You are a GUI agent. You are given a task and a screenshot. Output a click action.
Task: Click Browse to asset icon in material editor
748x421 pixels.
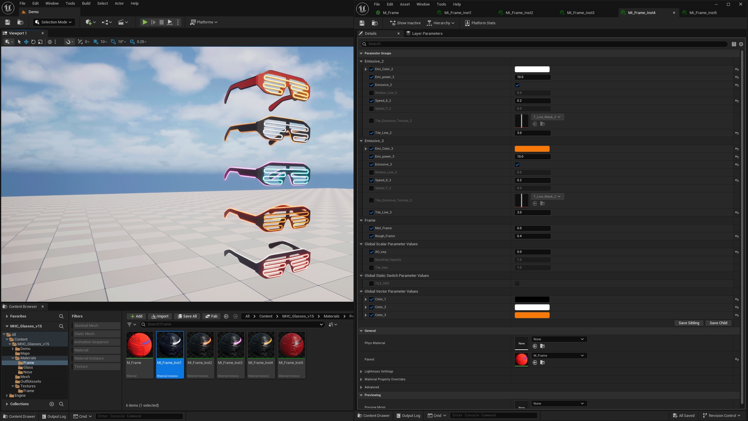375,23
